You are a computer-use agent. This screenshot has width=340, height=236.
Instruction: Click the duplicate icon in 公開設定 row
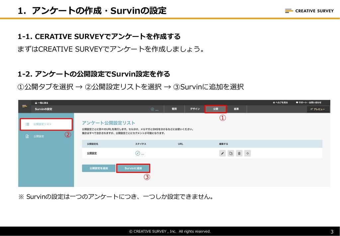pos(231,153)
